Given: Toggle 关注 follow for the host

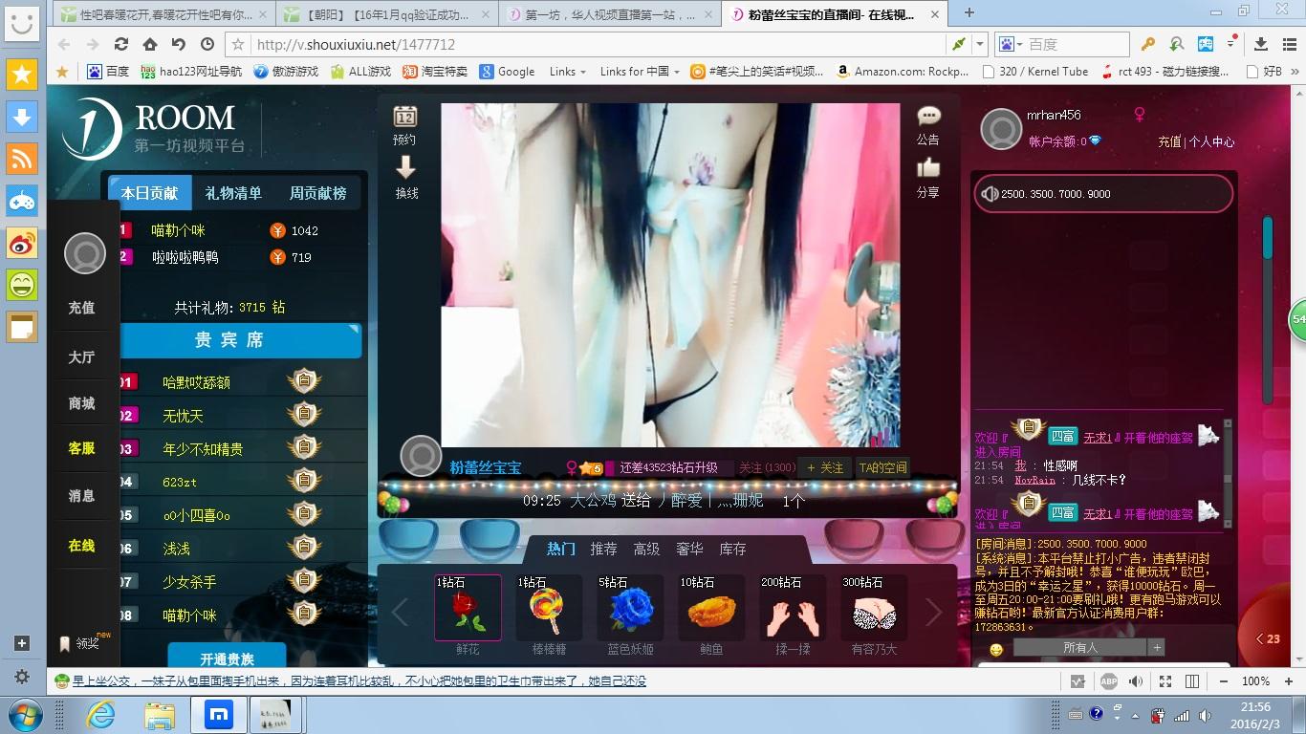Looking at the screenshot, I should (826, 467).
